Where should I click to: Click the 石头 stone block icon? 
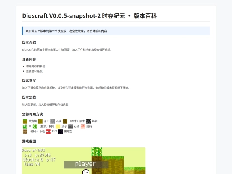[x=52, y=121]
